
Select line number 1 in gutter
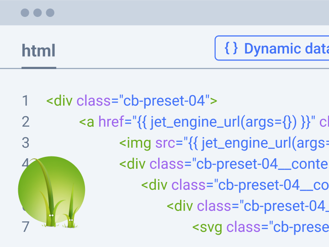coord(25,101)
